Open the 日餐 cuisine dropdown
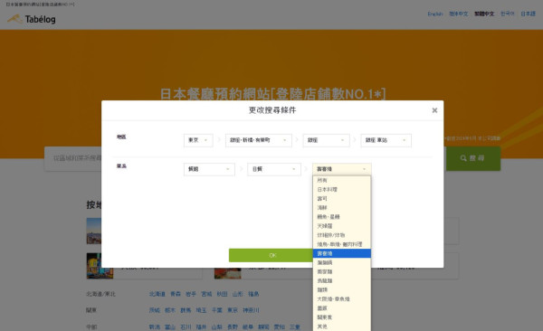The image size is (543, 331). pos(274,169)
